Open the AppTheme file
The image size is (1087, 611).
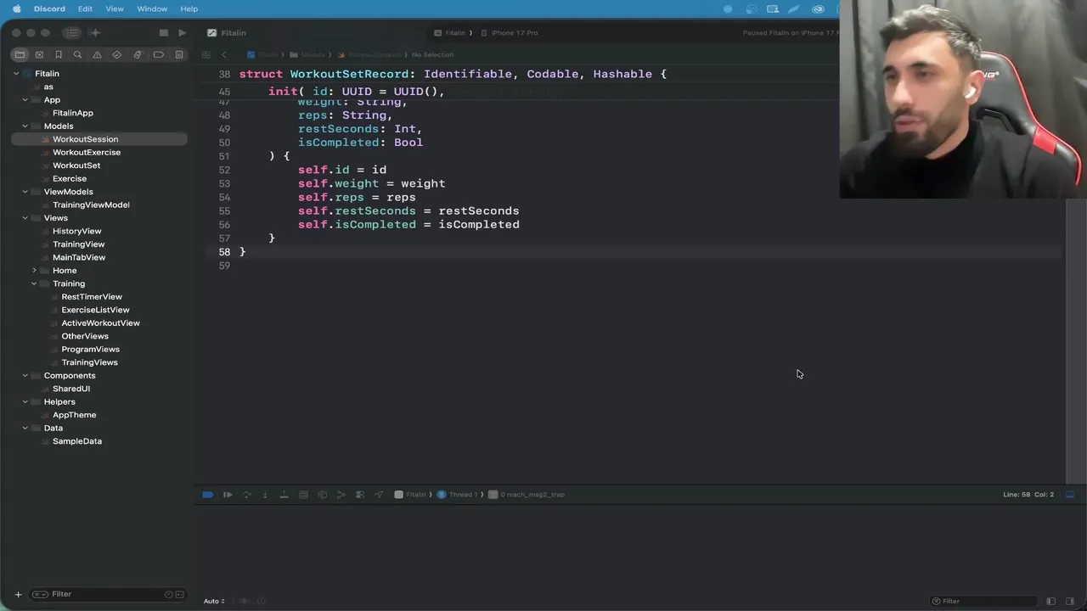75,415
